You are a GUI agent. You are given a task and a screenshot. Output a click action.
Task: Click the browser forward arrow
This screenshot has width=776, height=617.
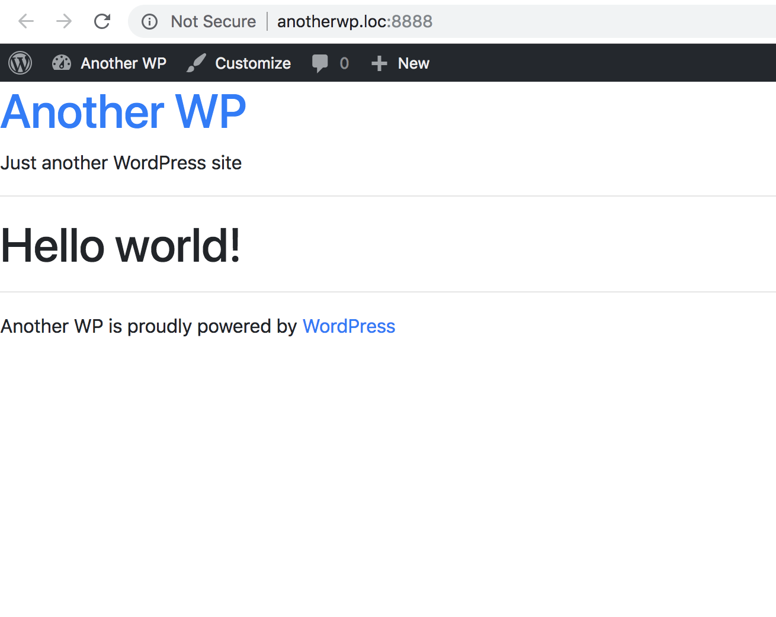(x=64, y=21)
